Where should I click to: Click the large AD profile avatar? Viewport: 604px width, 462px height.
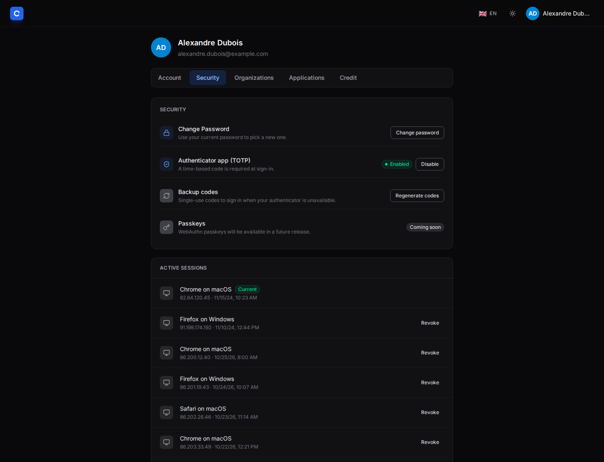coord(161,47)
